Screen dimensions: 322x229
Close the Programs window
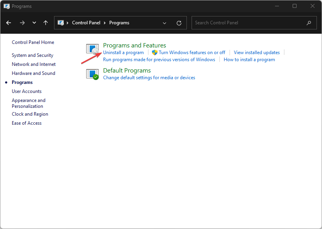point(312,6)
